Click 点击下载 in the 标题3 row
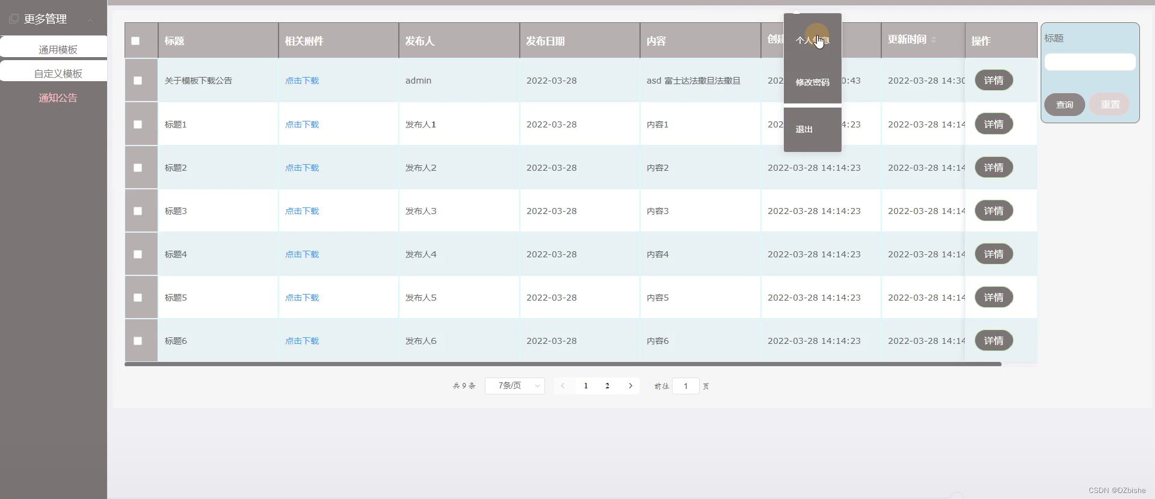Screen dimensions: 1155x499 (x=302, y=211)
